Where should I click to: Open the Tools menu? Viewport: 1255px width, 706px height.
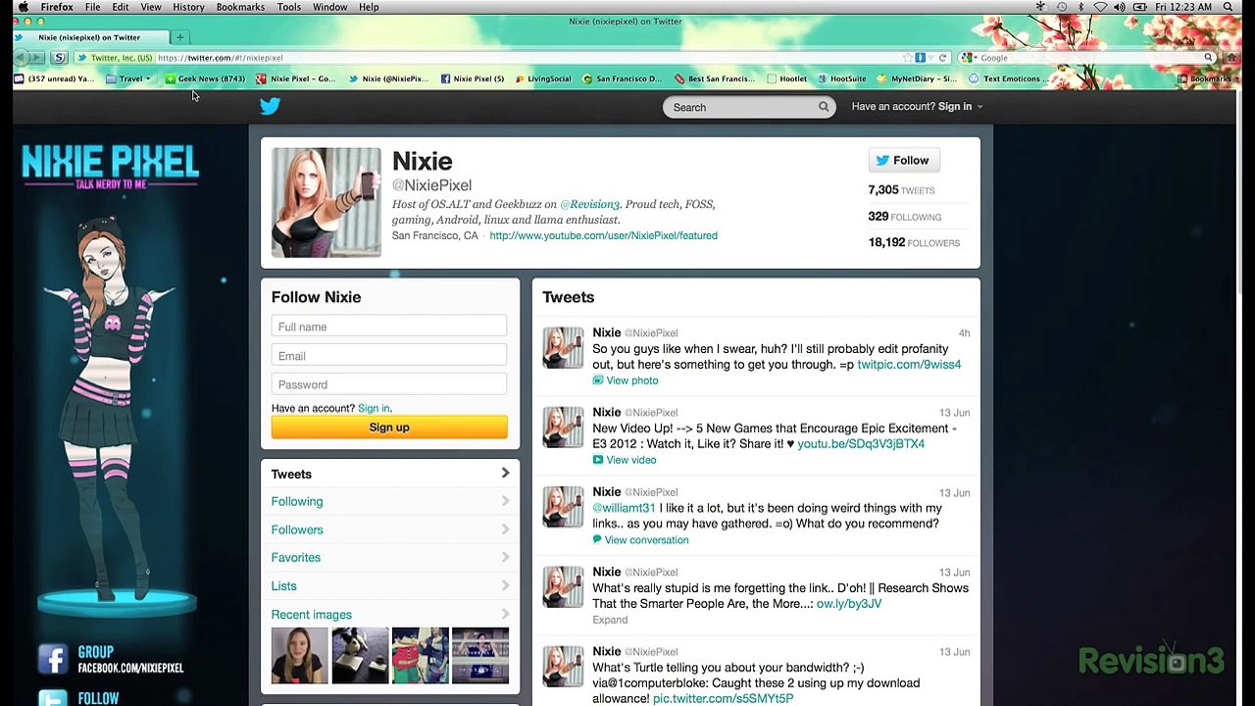pos(288,7)
